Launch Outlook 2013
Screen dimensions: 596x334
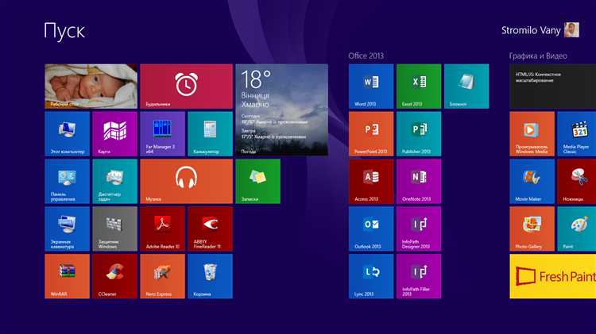(x=371, y=228)
